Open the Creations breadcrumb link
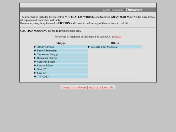Image resolution: width=176 pixels, height=132 pixels. click(x=118, y=10)
